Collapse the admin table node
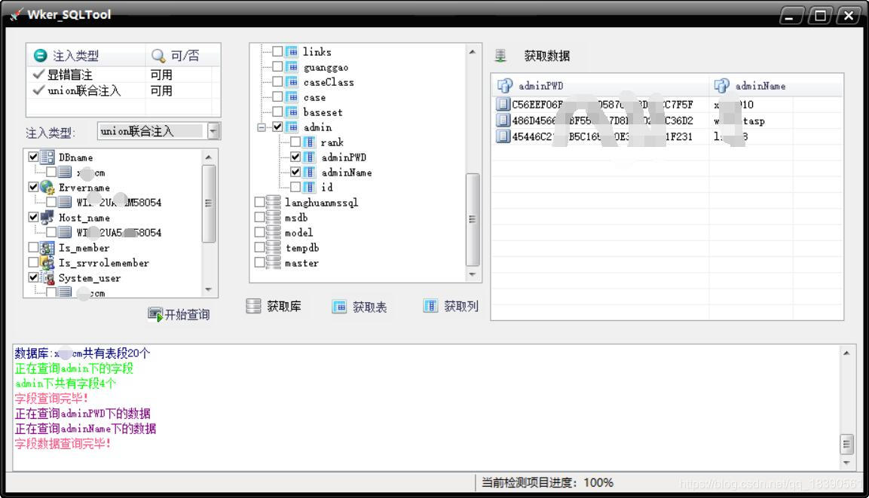 pos(262,127)
